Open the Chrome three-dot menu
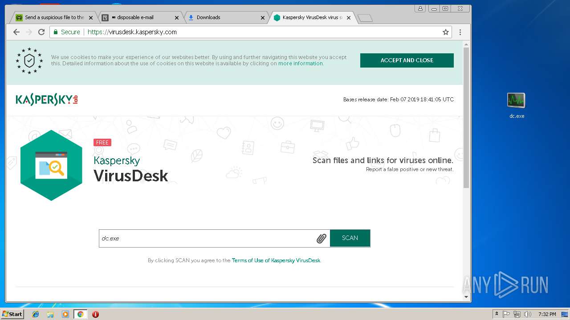 [460, 32]
